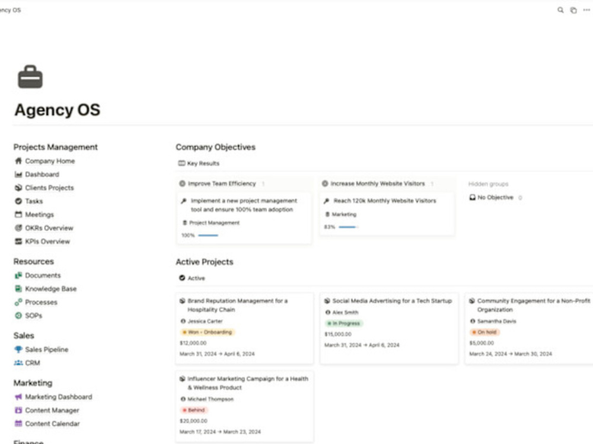This screenshot has width=593, height=444.
Task: Click the 83% progress bar on Reach 120k card
Action: [x=348, y=227]
